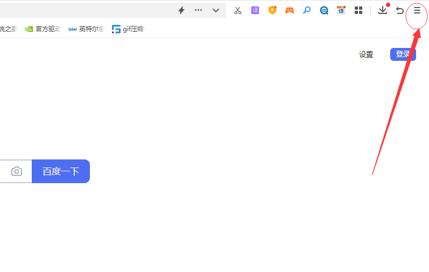The width and height of the screenshot is (429, 272).
Task: Click the blue magnifier search extension icon
Action: point(307,10)
